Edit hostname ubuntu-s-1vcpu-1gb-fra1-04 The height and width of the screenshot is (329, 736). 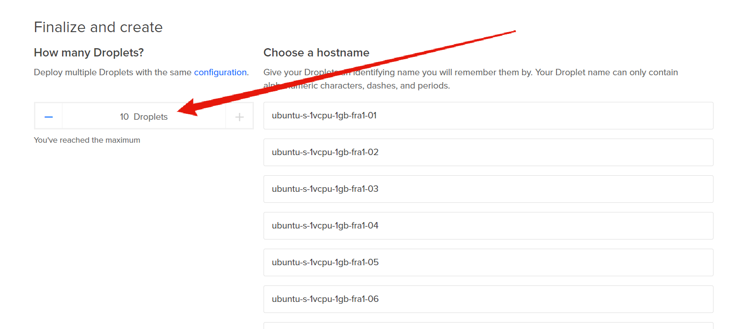tap(488, 226)
